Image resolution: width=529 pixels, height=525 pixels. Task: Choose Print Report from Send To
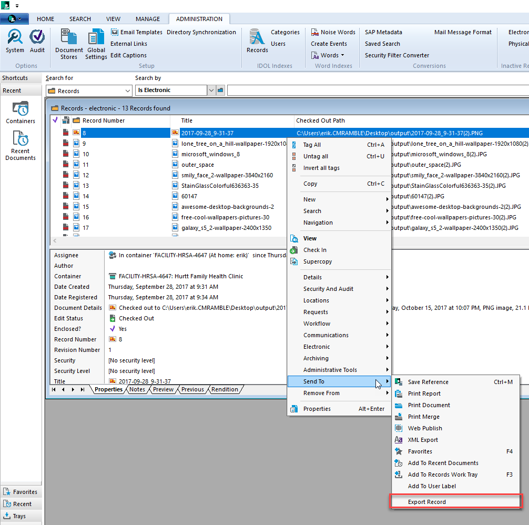(x=455, y=393)
